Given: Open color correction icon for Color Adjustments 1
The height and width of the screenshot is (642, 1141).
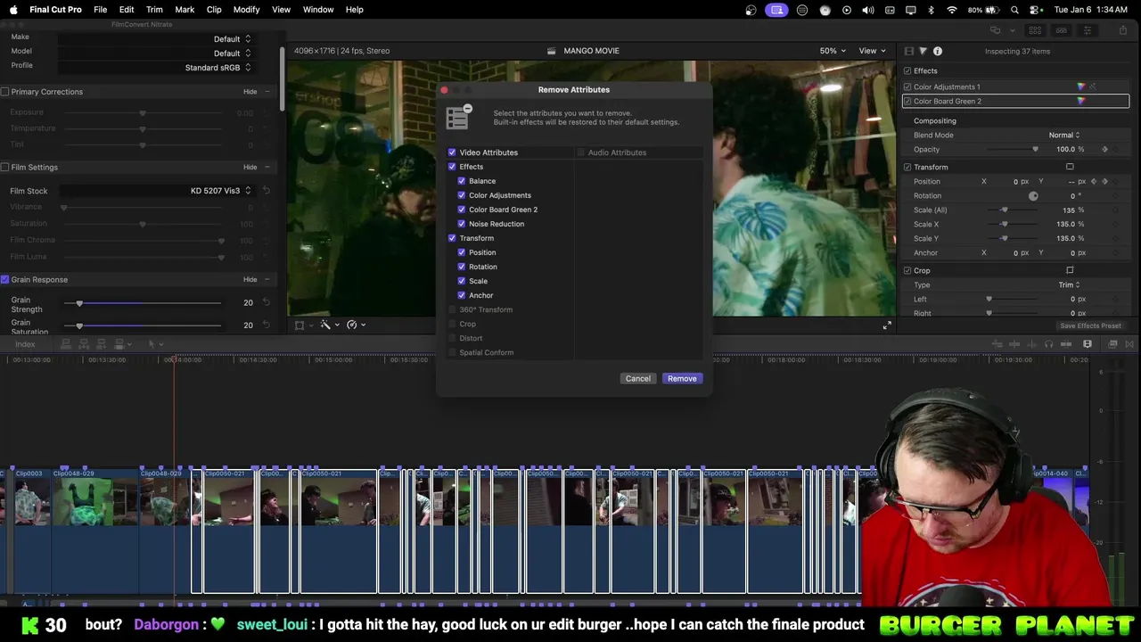Looking at the screenshot, I should click(x=1081, y=86).
